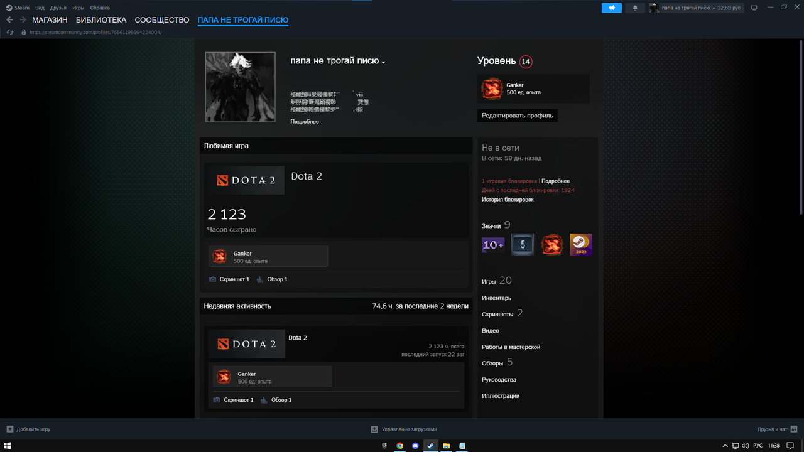Click the Ganker badge icon beside Уровень
This screenshot has height=452, width=804.
point(492,89)
